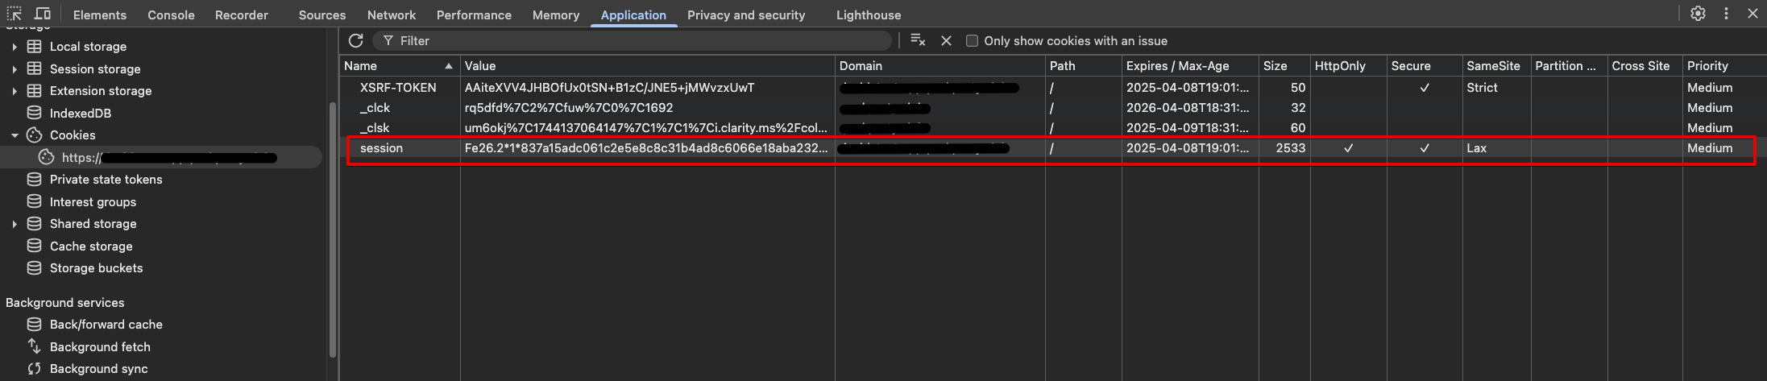Screen dimensions: 1767x381
Task: Delete the selected cookie with X icon
Action: [946, 40]
